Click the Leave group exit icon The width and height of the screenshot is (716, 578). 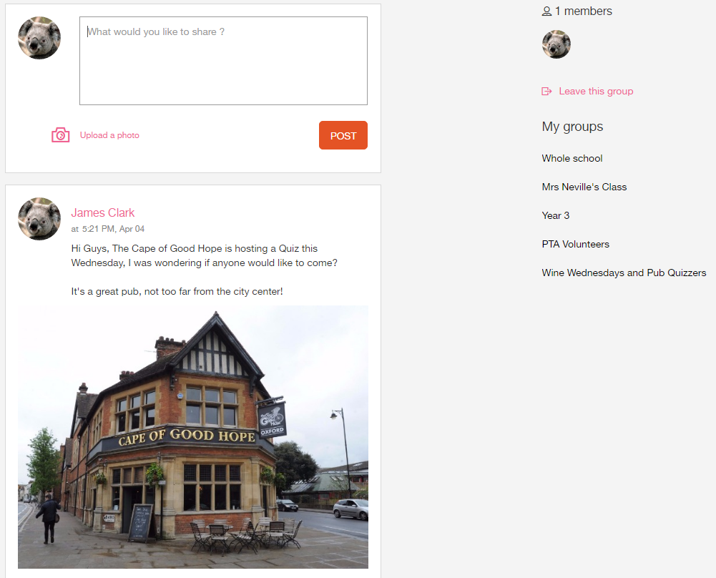point(546,92)
